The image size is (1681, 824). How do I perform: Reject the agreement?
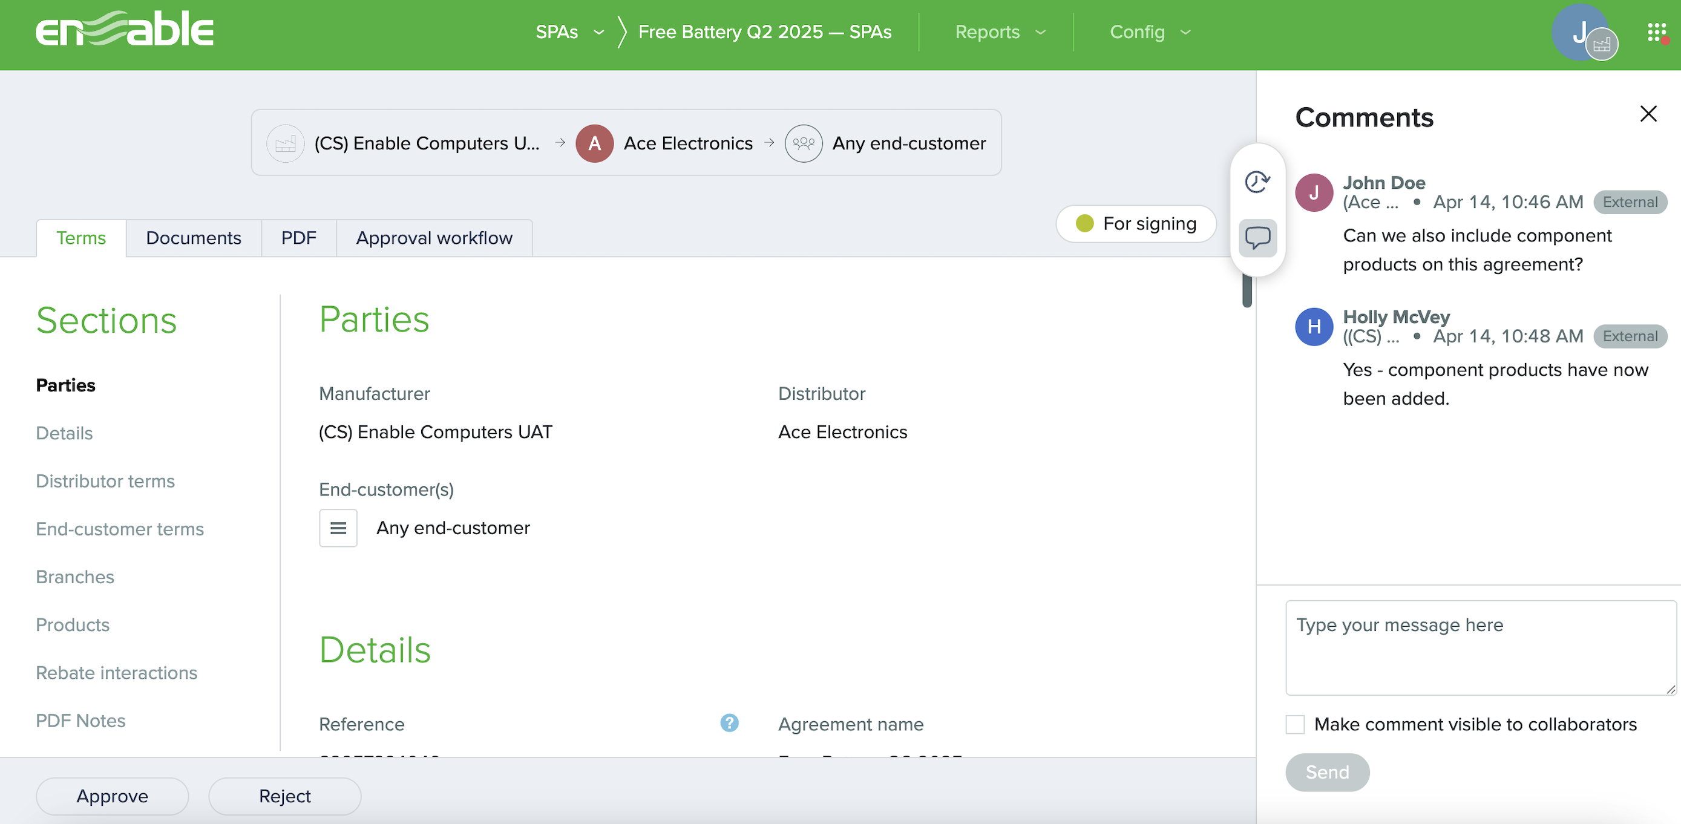(x=284, y=796)
